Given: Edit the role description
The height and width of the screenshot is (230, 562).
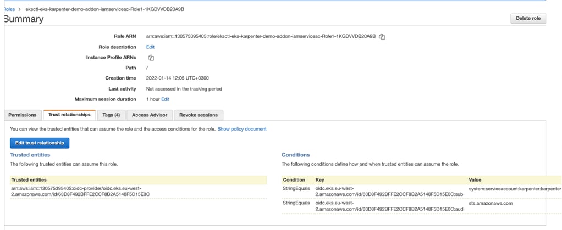Looking at the screenshot, I should pyautogui.click(x=150, y=47).
